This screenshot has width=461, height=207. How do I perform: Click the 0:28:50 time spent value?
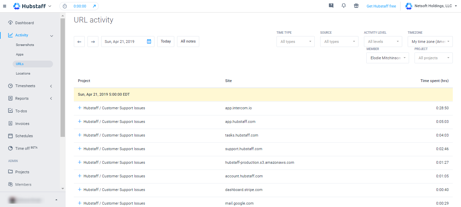[442, 108]
